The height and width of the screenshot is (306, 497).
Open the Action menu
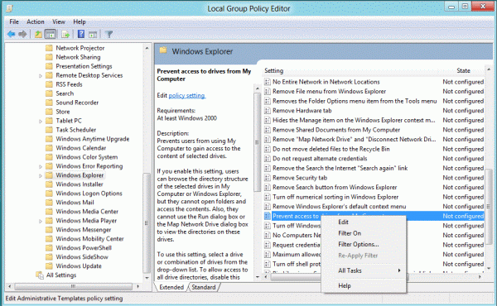tap(36, 22)
